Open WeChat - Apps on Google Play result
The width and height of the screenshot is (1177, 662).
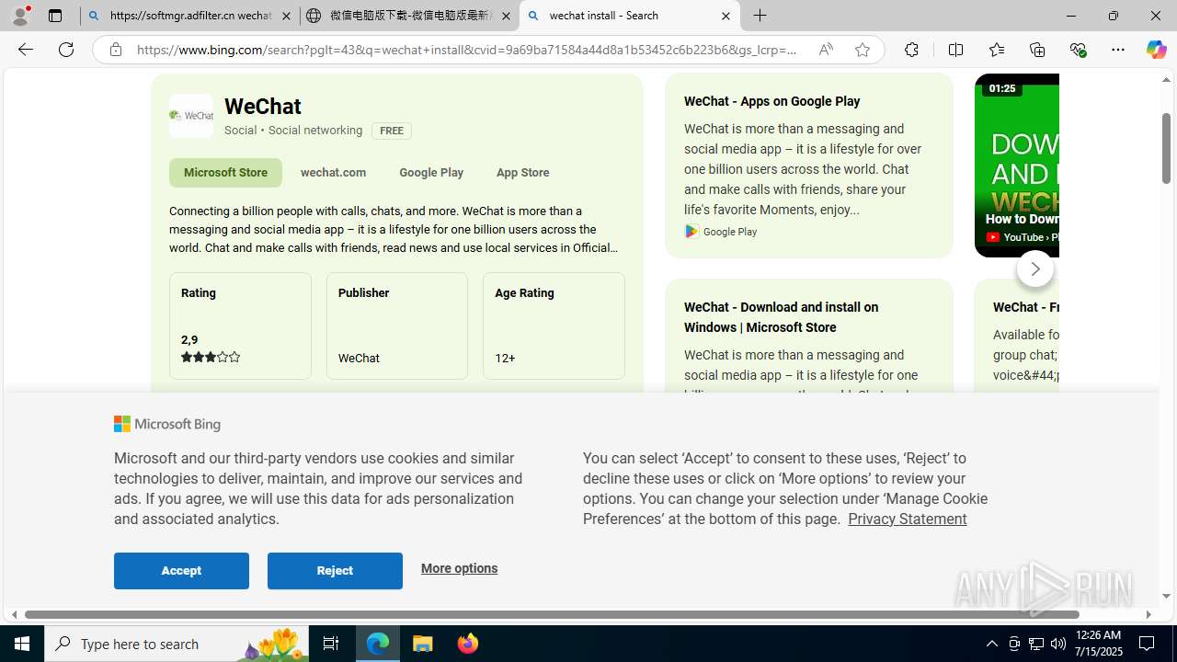pos(771,101)
